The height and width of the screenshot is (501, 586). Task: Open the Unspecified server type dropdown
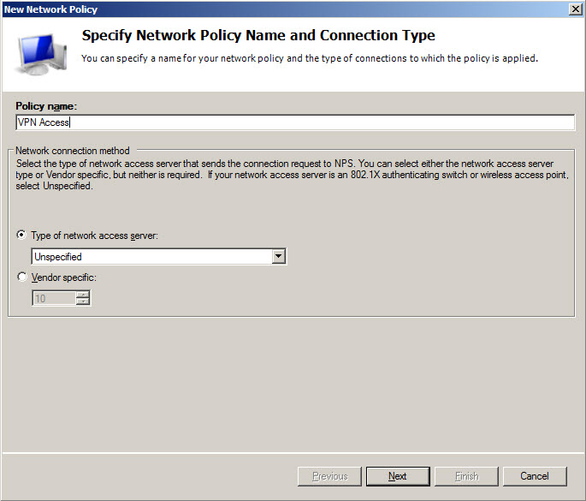point(278,256)
